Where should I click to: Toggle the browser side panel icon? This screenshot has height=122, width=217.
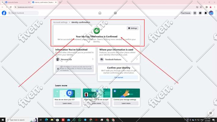pyautogui.click(x=206, y=7)
